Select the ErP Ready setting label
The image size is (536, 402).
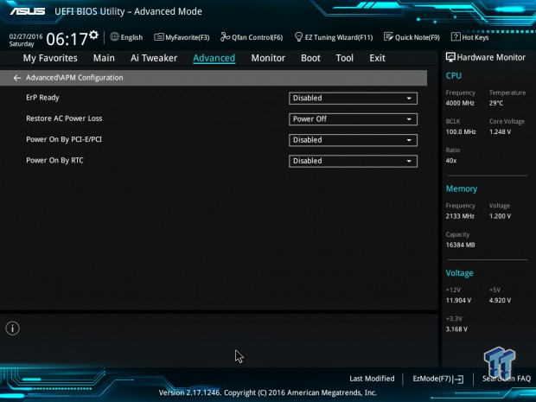coord(42,98)
